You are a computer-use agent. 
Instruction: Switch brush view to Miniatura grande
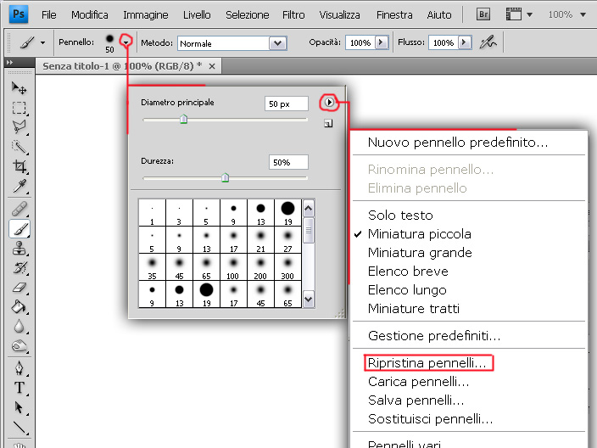(x=420, y=253)
